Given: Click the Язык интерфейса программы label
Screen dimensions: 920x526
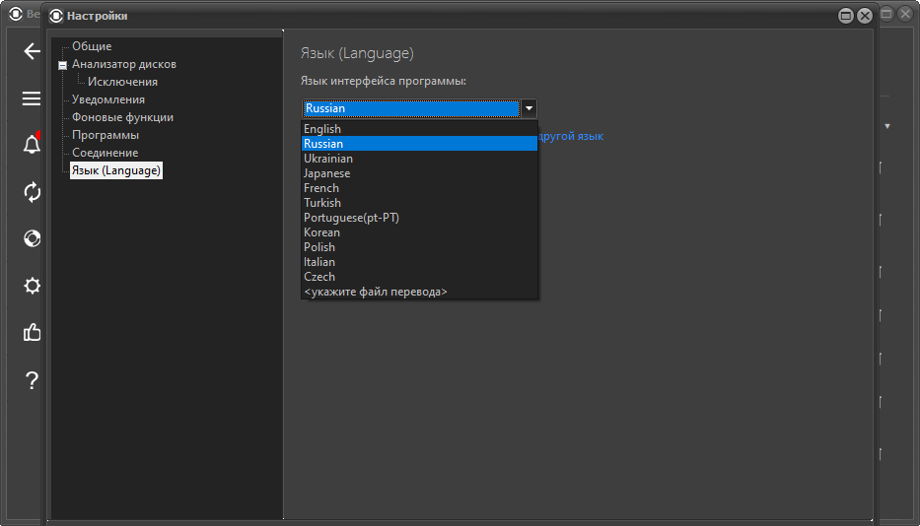Looking at the screenshot, I should (384, 81).
